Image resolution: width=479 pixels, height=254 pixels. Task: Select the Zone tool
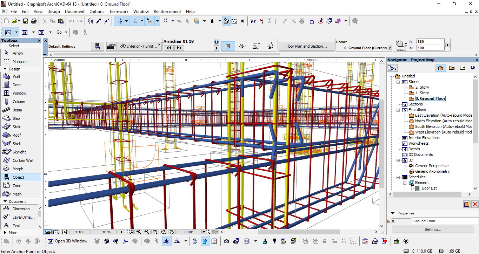(21, 186)
